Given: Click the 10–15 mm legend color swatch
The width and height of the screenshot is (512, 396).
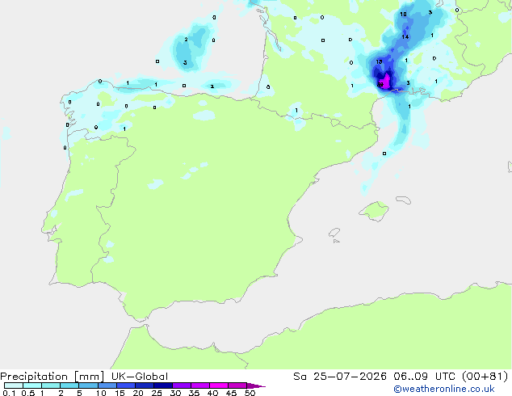Looking at the screenshot, I should [107, 385].
